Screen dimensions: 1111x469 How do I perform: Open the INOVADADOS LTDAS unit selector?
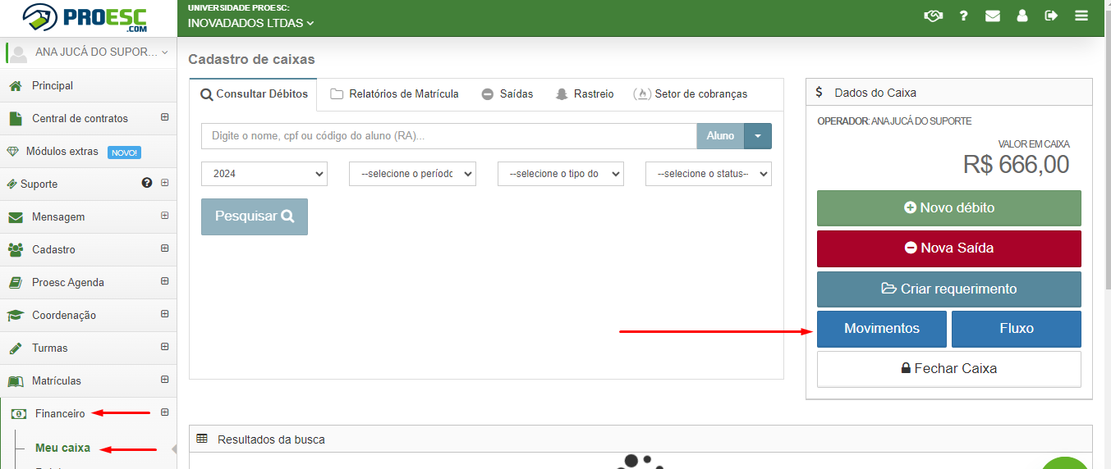tap(251, 23)
